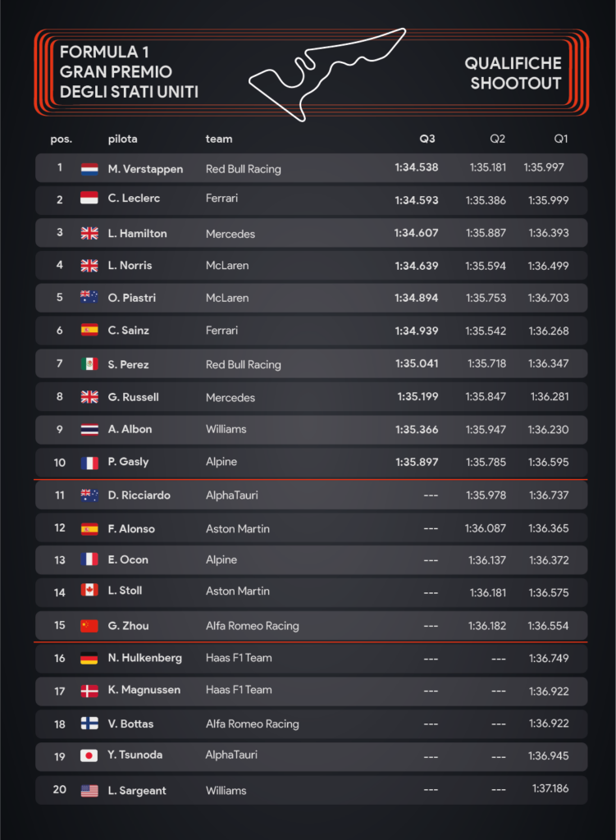Select the Q1 column header
Screen dimensions: 616x840
tap(561, 139)
